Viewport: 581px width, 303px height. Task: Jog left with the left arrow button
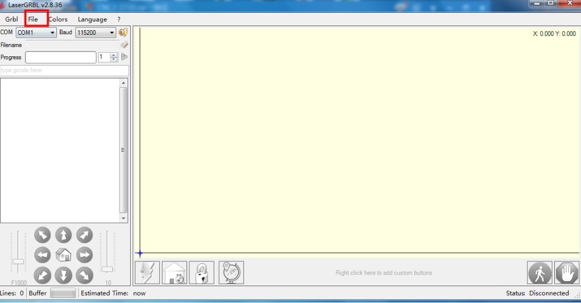pos(42,255)
